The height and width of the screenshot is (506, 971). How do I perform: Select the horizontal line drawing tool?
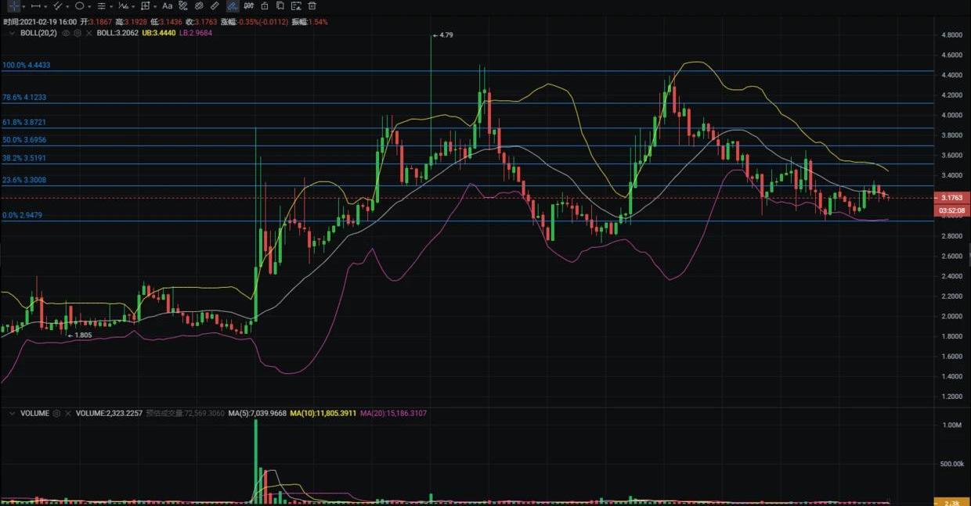pyautogui.click(x=35, y=5)
